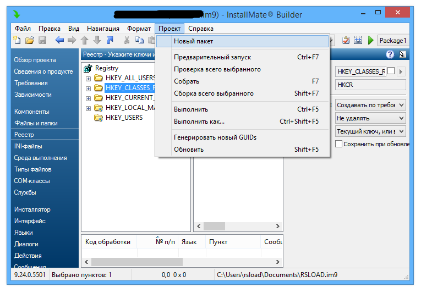Image resolution: width=432 pixels, height=293 pixels.
Task: Click the blue diagonal arrow toolbar icon
Action: pyautogui.click(x=110, y=41)
